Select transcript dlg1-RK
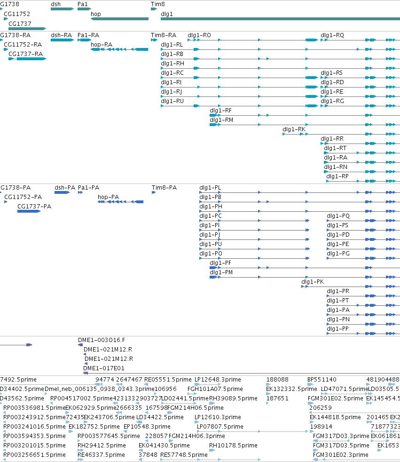This screenshot has width=400, height=462. tap(294, 129)
